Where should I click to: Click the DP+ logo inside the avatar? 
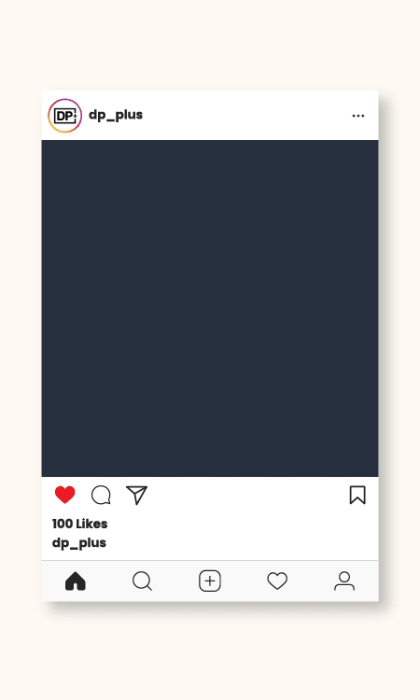click(x=65, y=116)
